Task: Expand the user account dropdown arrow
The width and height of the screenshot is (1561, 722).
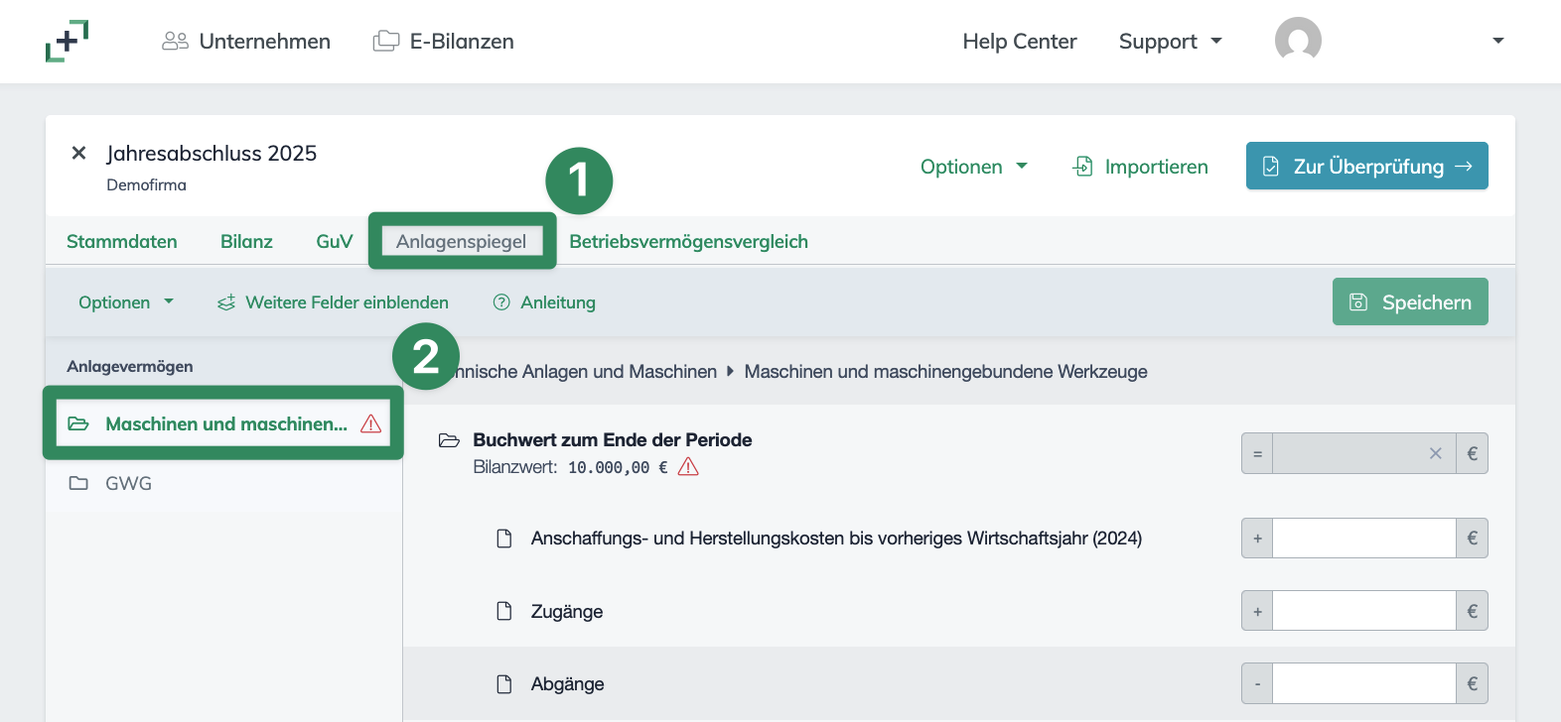Action: [1498, 41]
